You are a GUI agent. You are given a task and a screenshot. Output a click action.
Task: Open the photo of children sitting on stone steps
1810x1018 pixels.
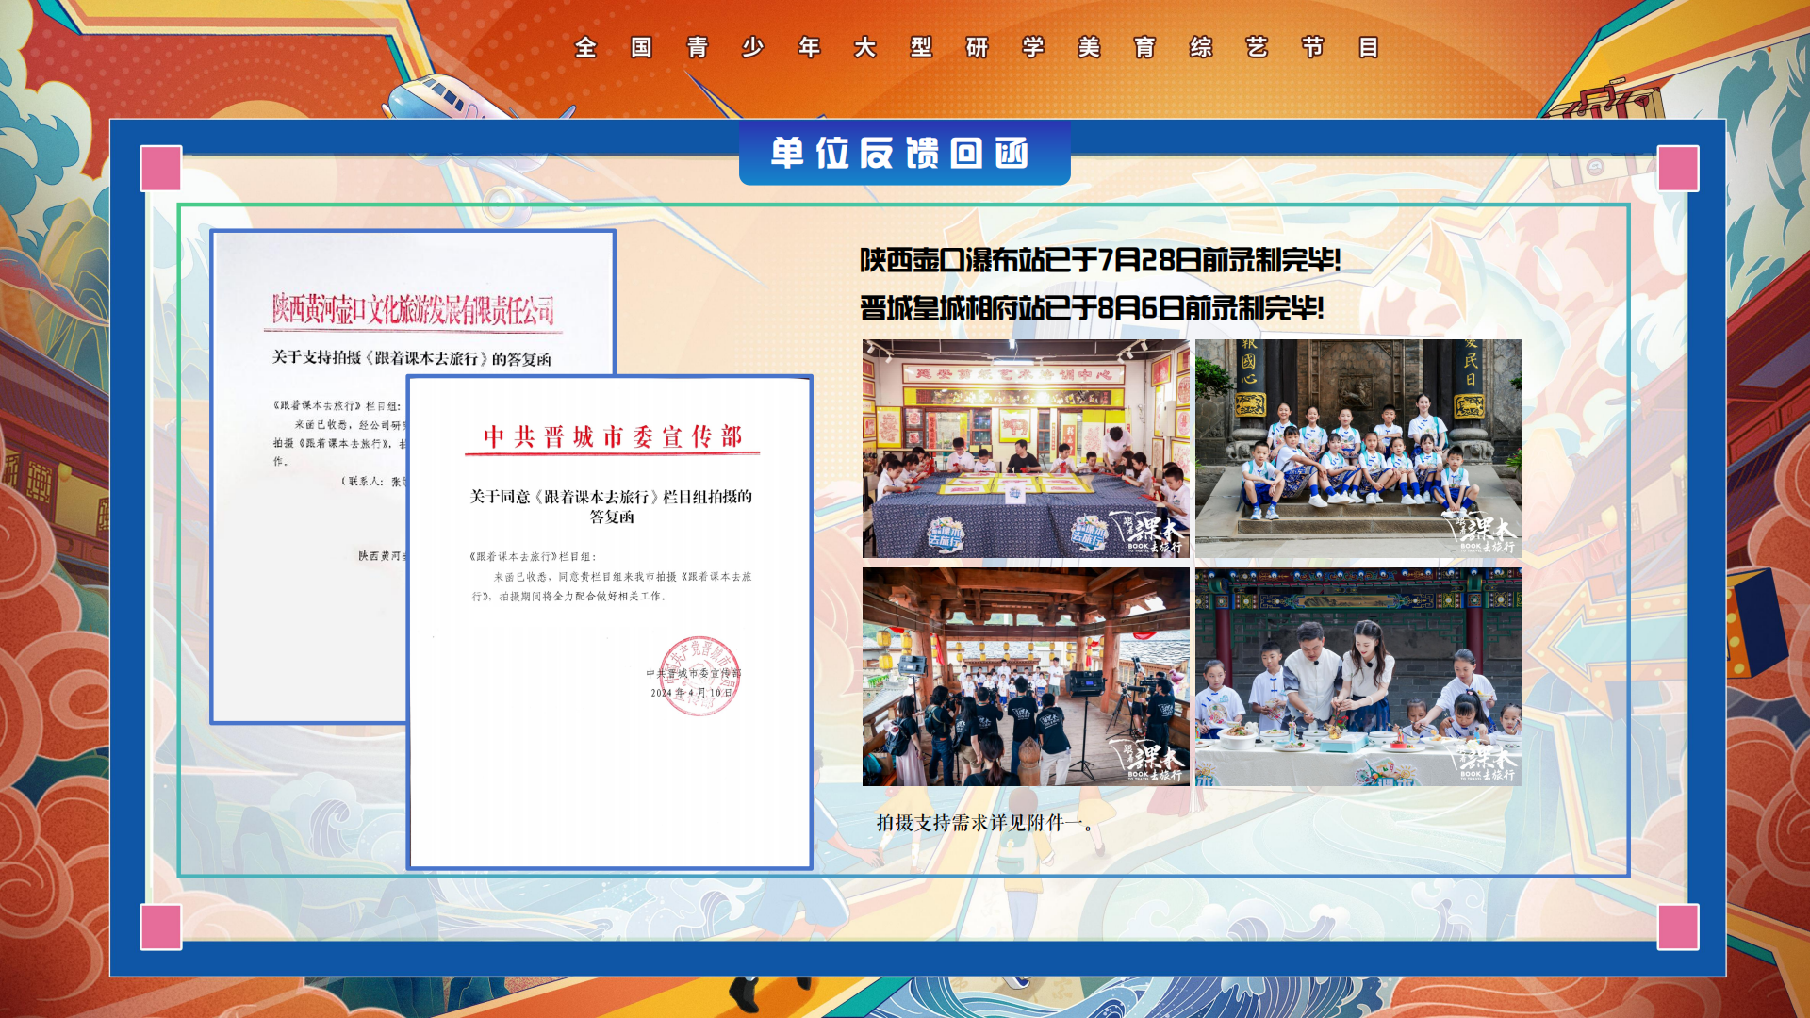pos(1358,449)
